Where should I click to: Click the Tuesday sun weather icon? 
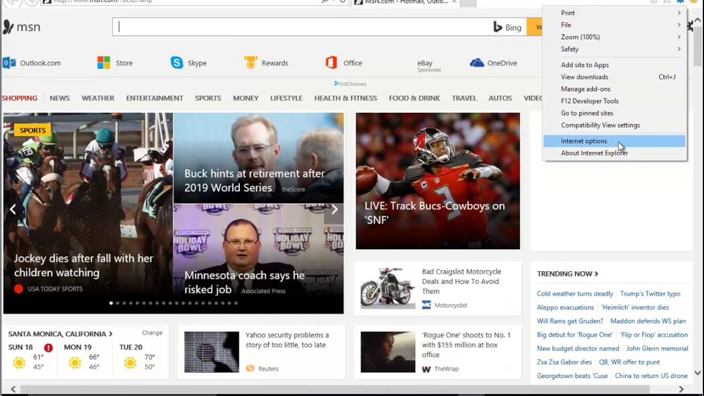130,362
